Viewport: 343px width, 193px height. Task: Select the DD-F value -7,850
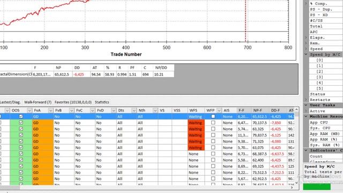tap(275, 123)
